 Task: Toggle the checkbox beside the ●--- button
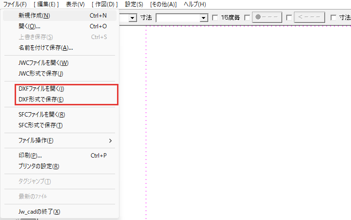click(247, 18)
